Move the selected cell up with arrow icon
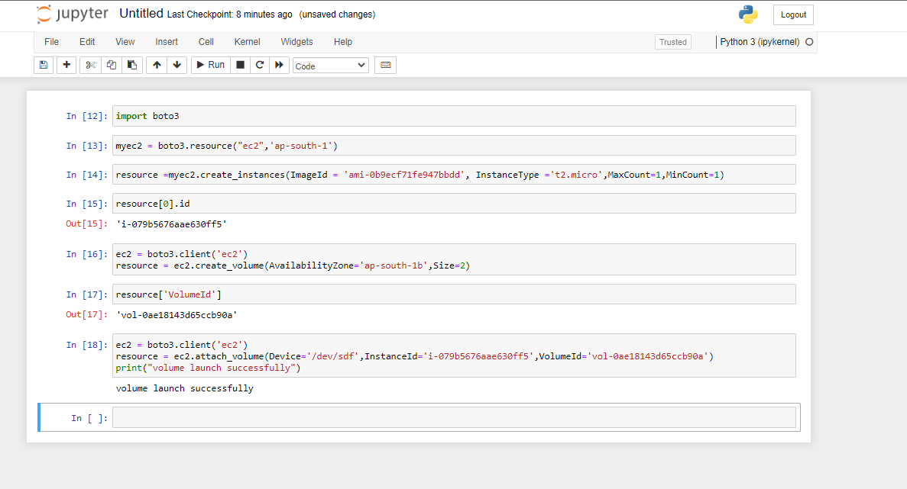 [x=156, y=65]
